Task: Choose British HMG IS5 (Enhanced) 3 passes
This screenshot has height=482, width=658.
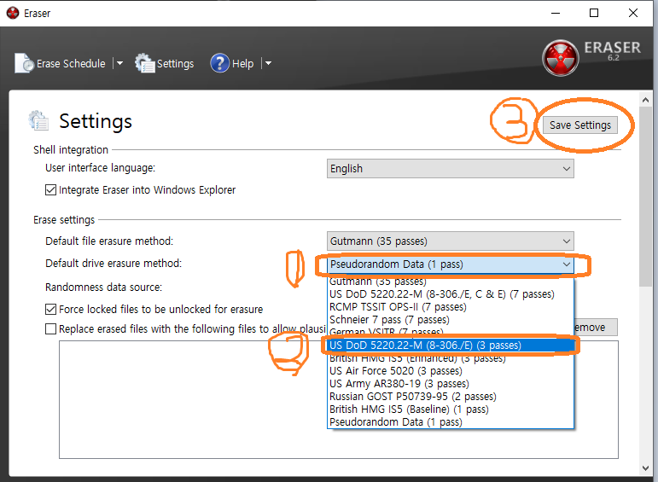Action: click(451, 358)
